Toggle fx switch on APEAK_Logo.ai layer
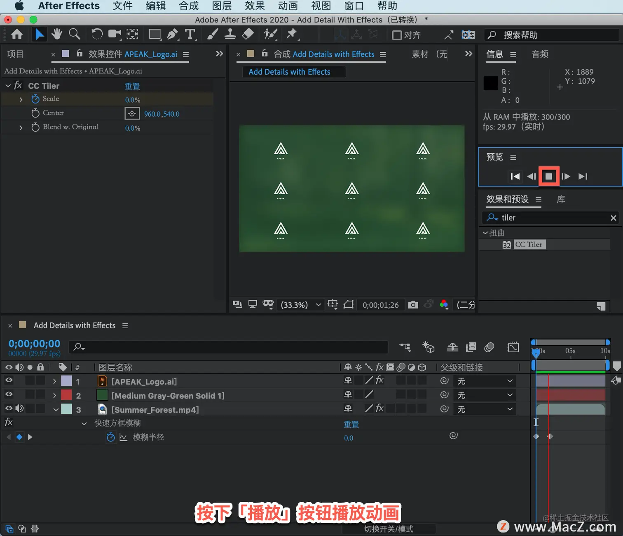Image resolution: width=623 pixels, height=536 pixels. tap(379, 380)
